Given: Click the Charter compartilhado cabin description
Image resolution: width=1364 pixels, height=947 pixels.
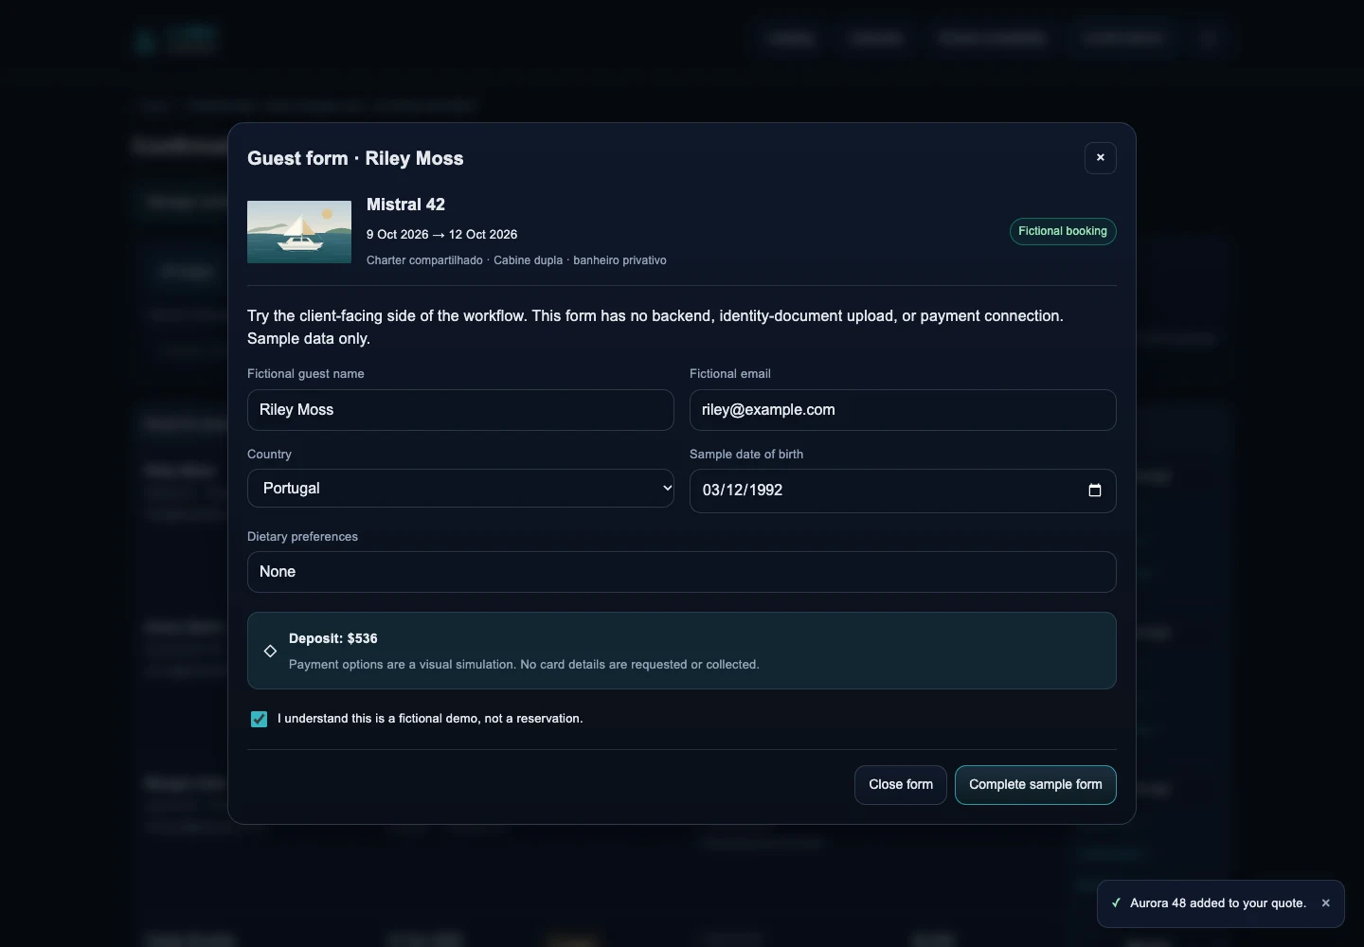Looking at the screenshot, I should [516, 260].
